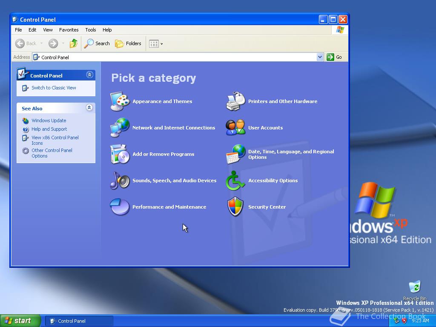Click the Search magnifier toolbar button
This screenshot has height=327, width=436.
97,43
